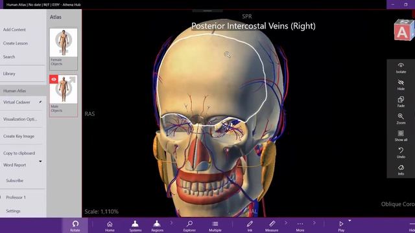
Task: Open Settings in the sidebar
Action: tap(13, 211)
